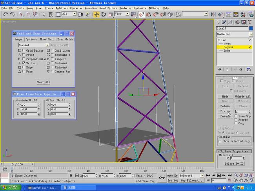
Task: Uncheck the Vertex snap checkbox
Action: click(24, 63)
